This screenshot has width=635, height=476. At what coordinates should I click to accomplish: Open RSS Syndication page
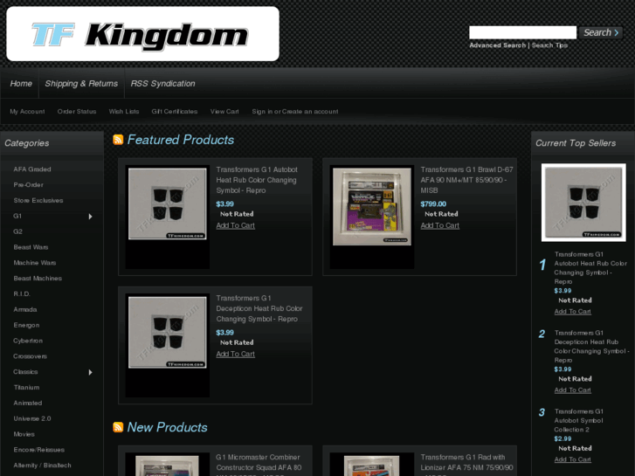tap(162, 84)
